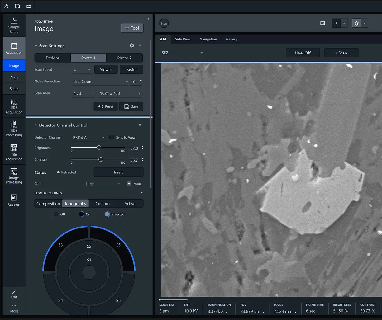Uncheck the Auto gain checkbox

tap(129, 184)
